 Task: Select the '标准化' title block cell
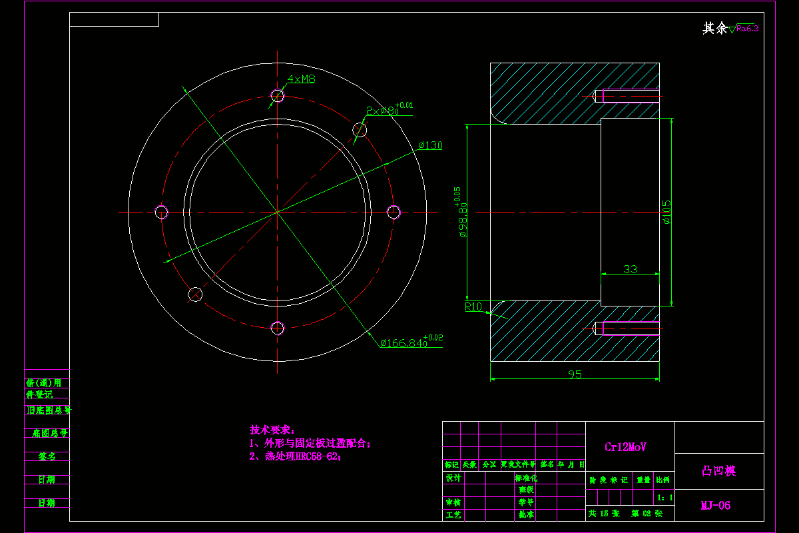pyautogui.click(x=525, y=478)
